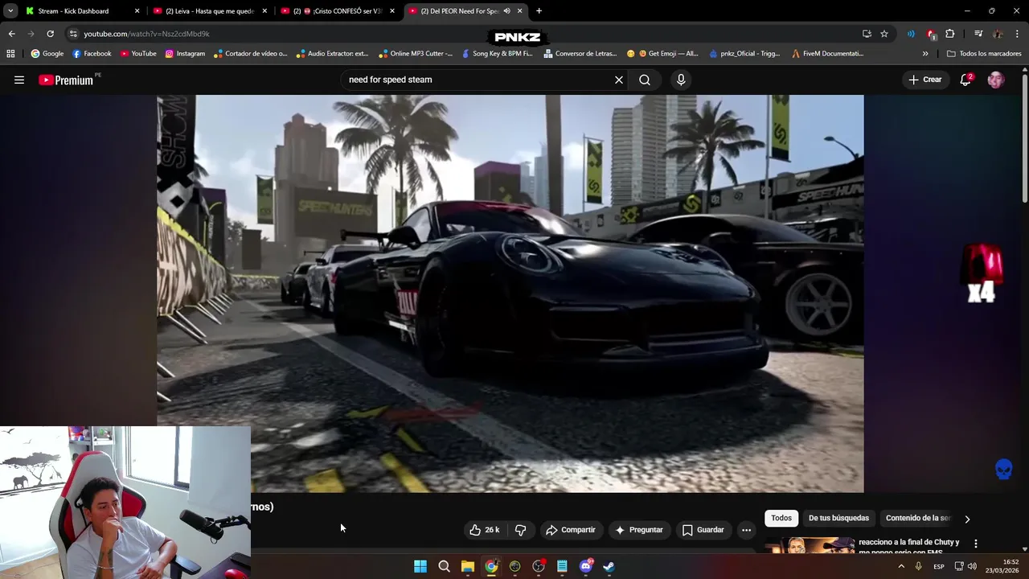
Task: Open Online MP3 Cutter bookmark
Action: pyautogui.click(x=415, y=54)
